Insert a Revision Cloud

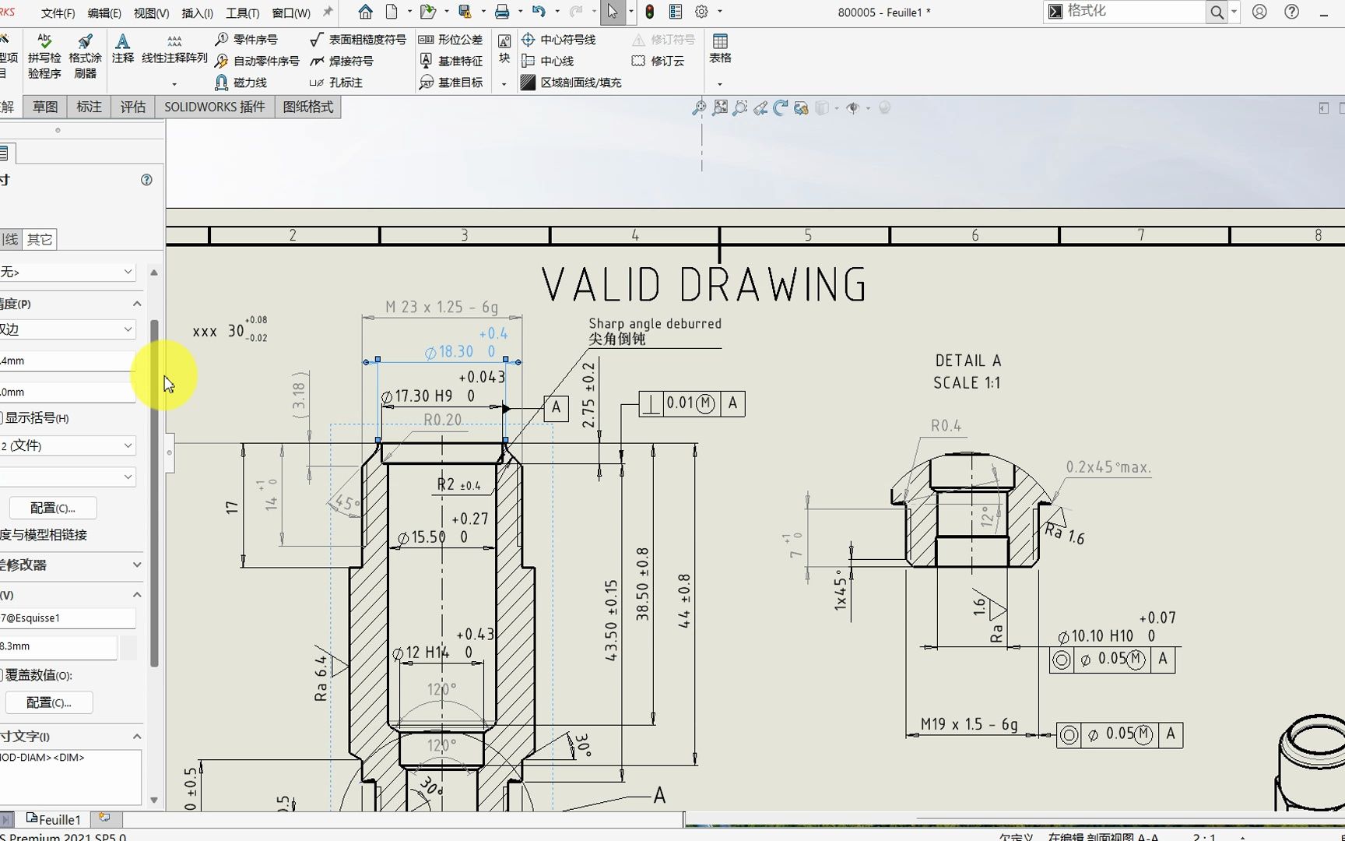pos(658,61)
